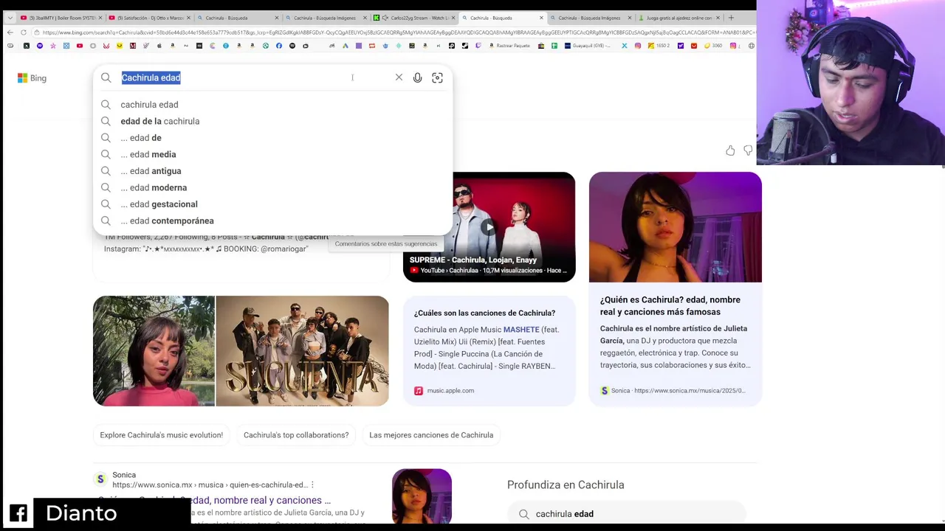Select suggestion '... edad contemporánea'
This screenshot has height=531, width=945.
272,221
